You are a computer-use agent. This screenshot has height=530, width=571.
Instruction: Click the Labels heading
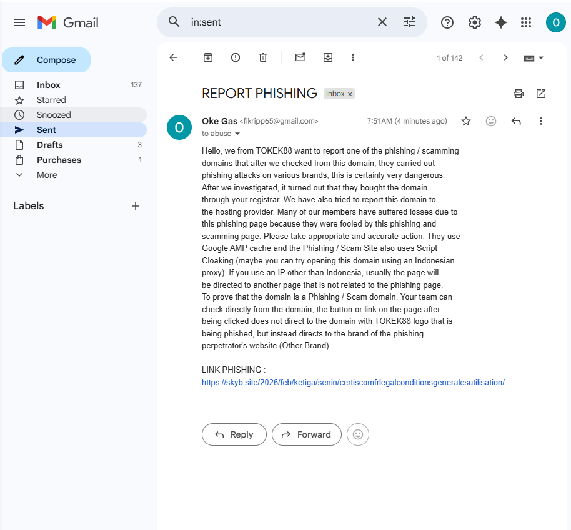click(28, 205)
